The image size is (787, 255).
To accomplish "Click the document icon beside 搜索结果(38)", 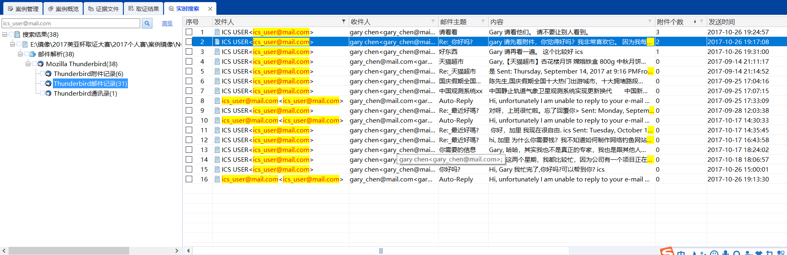I will pyautogui.click(x=17, y=34).
